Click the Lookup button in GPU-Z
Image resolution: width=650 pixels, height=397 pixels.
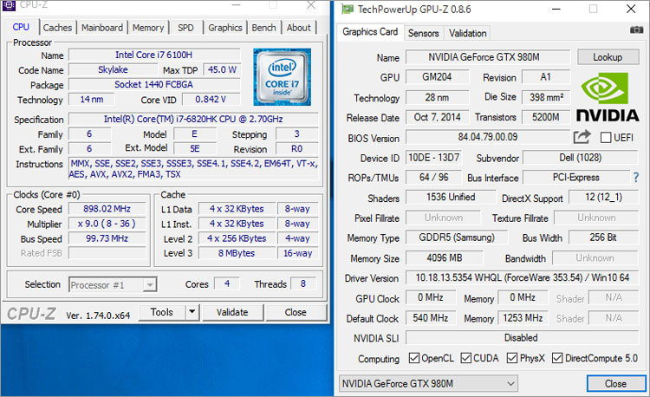[x=608, y=57]
